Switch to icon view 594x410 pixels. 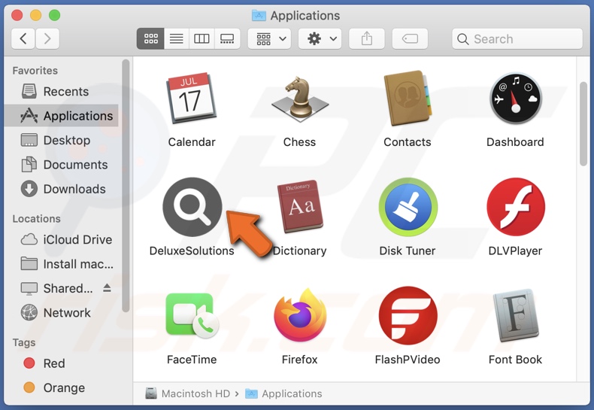[150, 38]
